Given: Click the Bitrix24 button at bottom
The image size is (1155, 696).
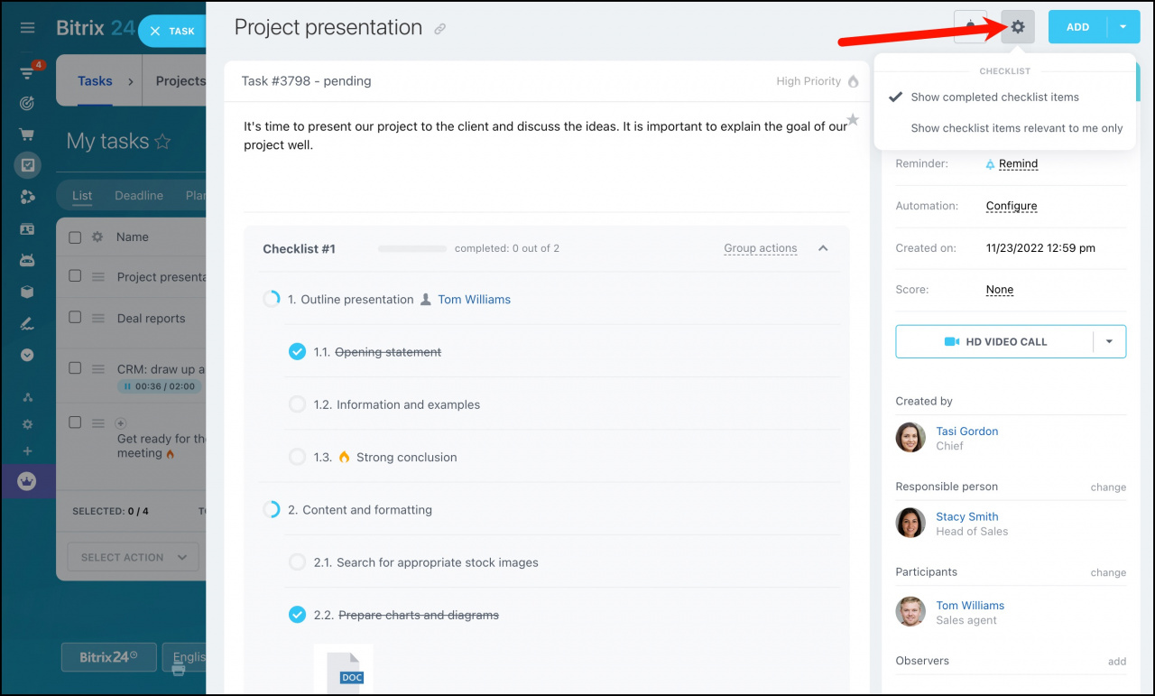Looking at the screenshot, I should pos(108,657).
